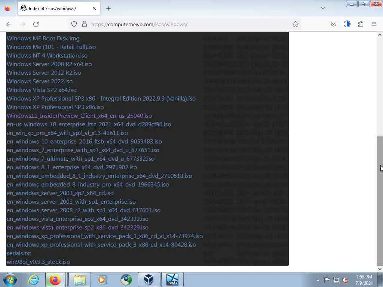Open Windows XP Professional SP3 x86.iso
Image resolution: width=383 pixels, height=287 pixels.
[55, 107]
